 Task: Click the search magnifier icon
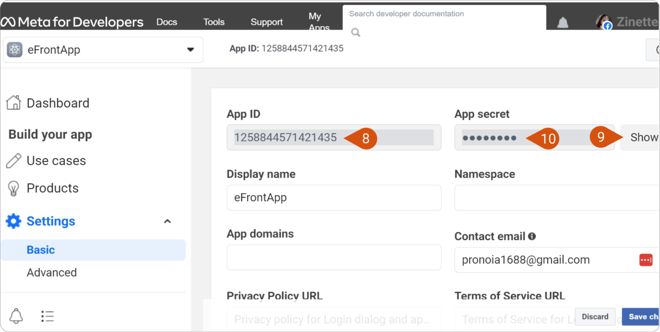click(x=356, y=32)
